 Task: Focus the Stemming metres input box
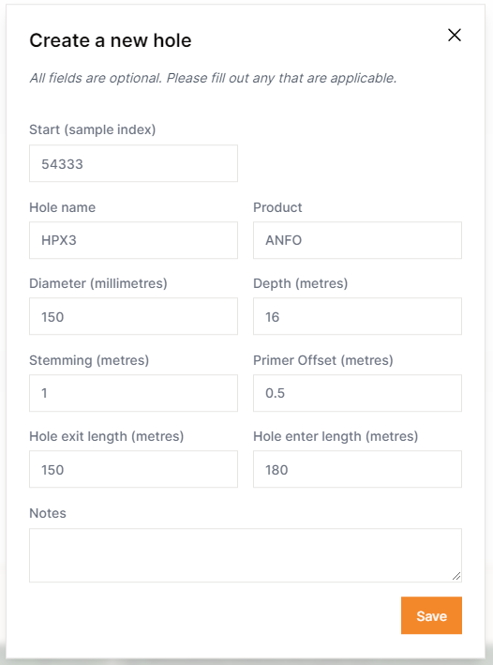[x=133, y=393]
